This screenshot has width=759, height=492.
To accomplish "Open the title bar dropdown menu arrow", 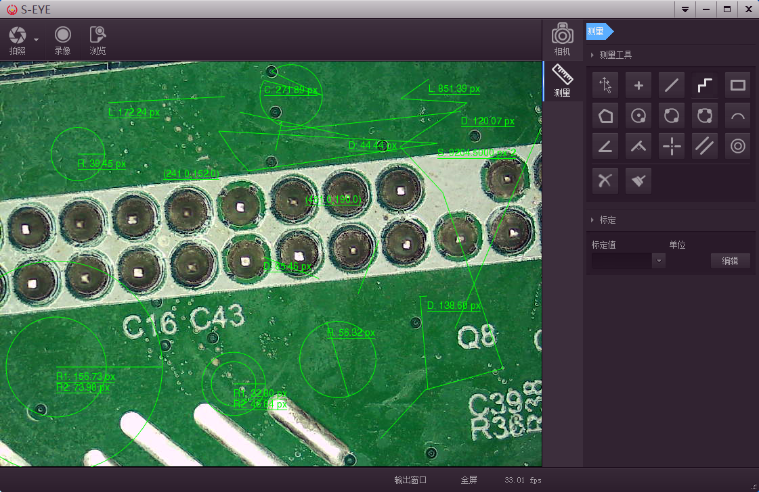I will [685, 9].
